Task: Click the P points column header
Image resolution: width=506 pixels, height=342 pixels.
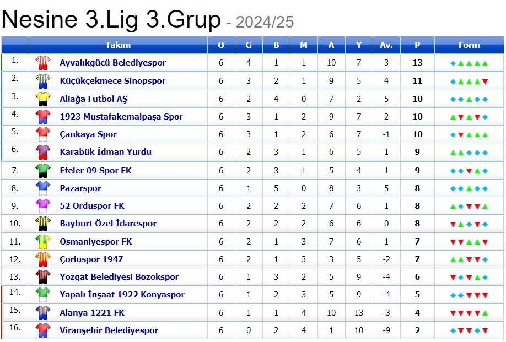Action: pyautogui.click(x=417, y=45)
